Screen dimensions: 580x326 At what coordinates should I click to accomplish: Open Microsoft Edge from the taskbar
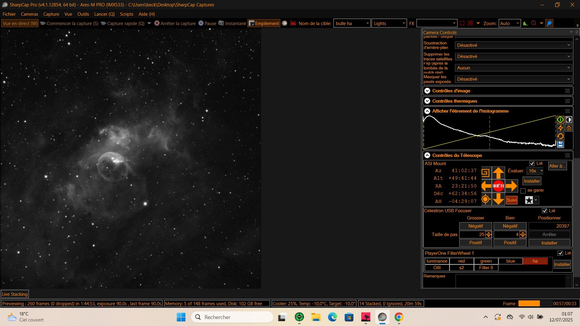click(333, 317)
